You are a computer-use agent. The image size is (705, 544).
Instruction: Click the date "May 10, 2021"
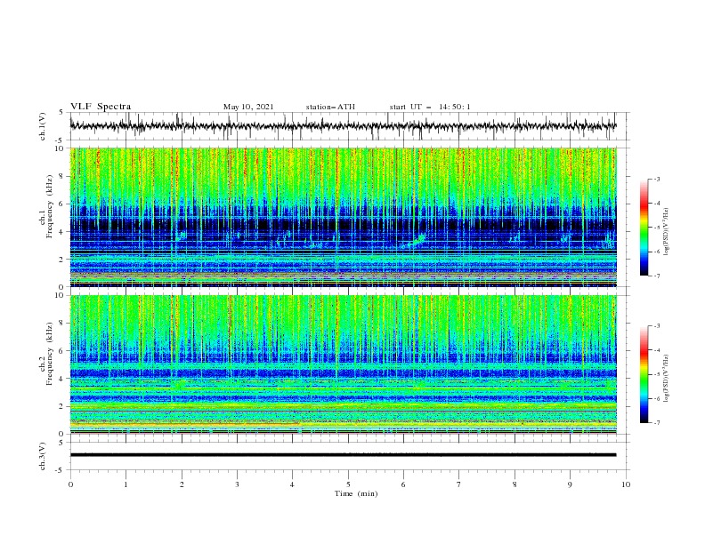tap(248, 107)
